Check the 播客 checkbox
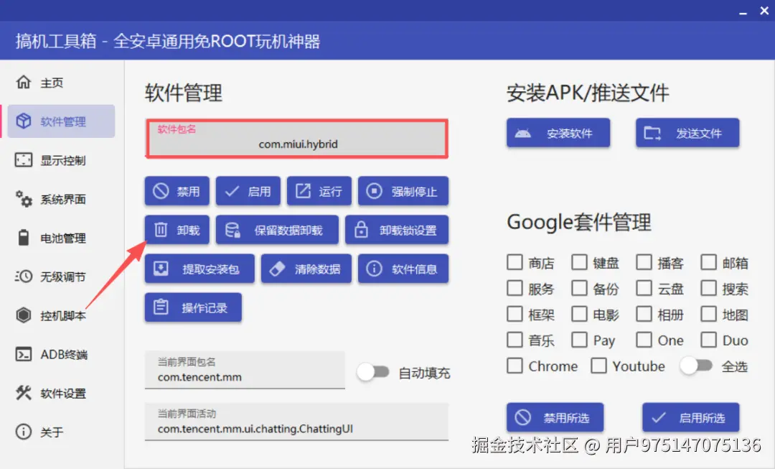 point(644,261)
